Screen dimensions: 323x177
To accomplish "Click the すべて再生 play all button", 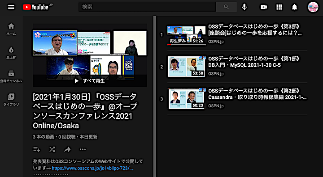I will [90, 81].
